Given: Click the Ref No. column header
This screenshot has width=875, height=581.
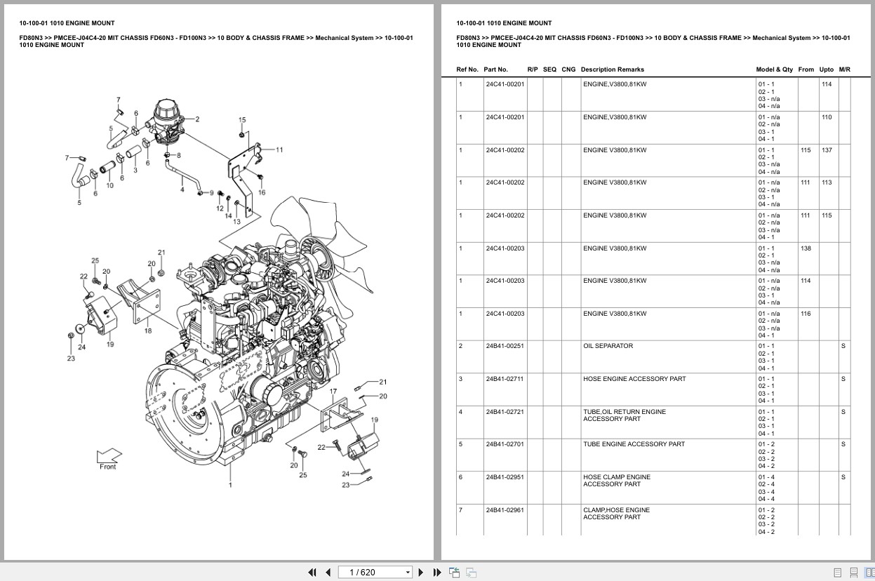Looking at the screenshot, I should 467,69.
